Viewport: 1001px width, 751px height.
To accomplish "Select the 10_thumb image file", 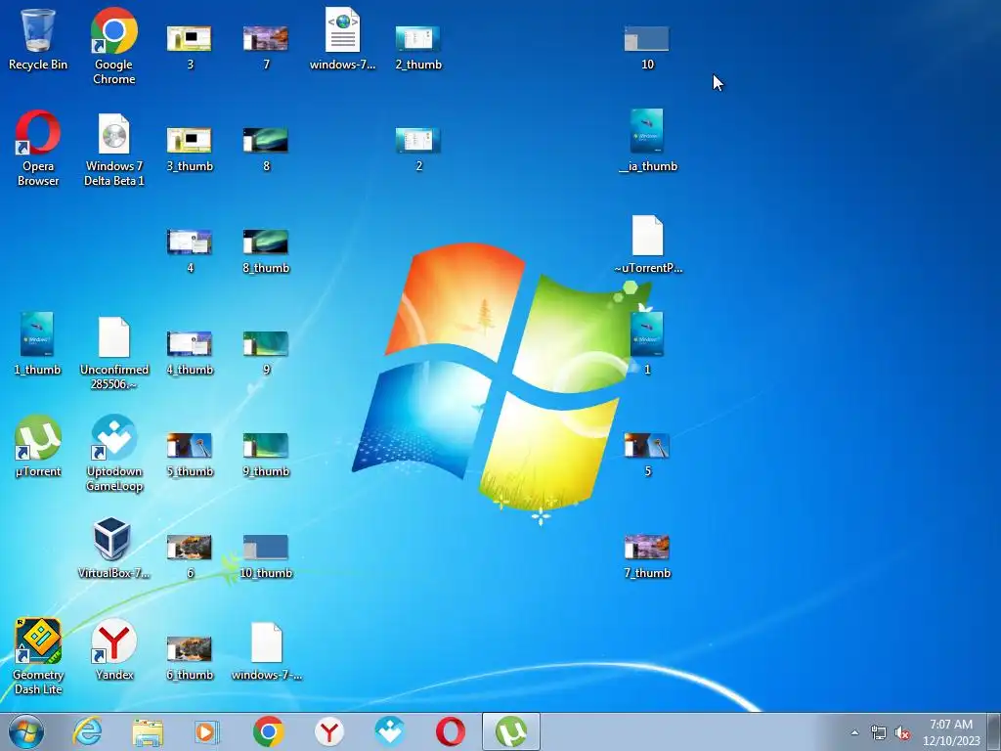I will [x=266, y=556].
